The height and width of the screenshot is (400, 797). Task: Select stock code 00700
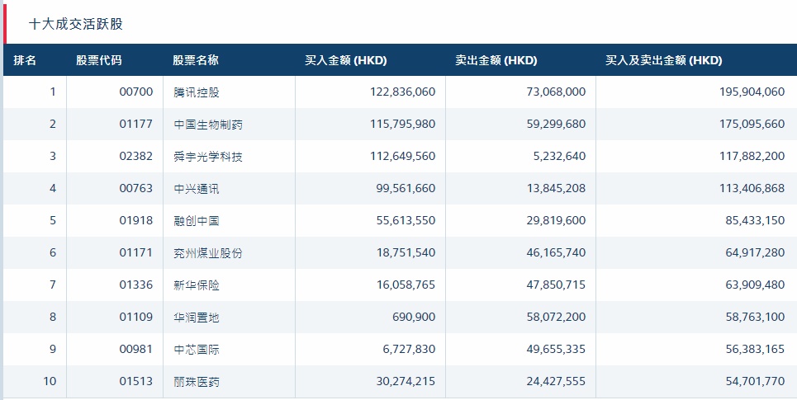coord(135,92)
